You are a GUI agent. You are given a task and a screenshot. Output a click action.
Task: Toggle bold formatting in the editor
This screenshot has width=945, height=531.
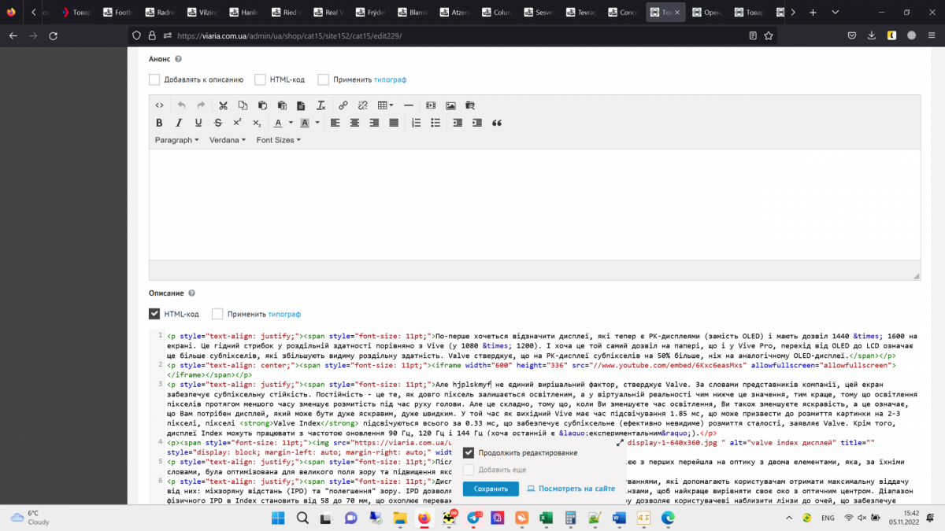coord(159,123)
